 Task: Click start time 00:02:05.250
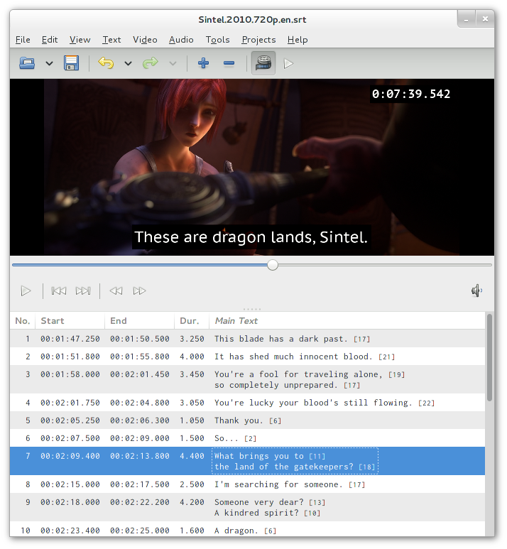click(x=70, y=421)
